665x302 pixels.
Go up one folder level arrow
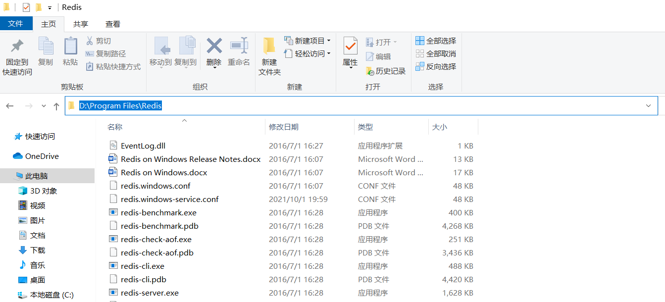pos(56,106)
